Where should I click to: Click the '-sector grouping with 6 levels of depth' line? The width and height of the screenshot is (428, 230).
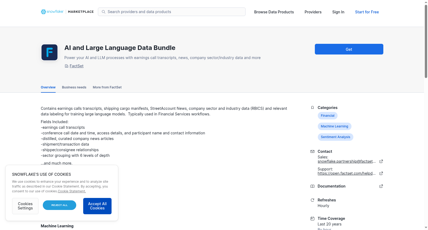[x=75, y=155]
